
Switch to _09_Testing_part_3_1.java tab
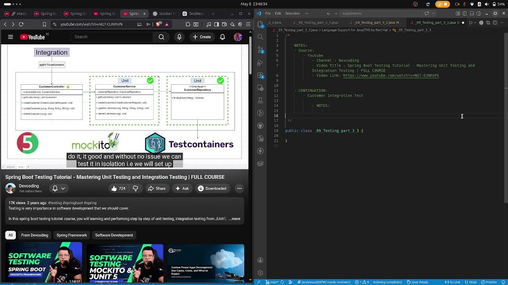point(317,23)
